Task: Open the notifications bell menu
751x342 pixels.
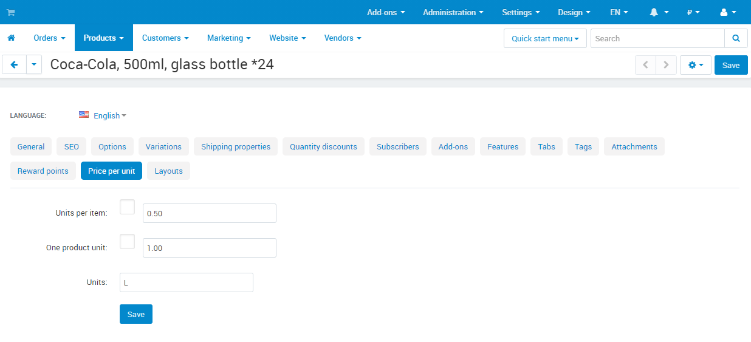Action: tap(659, 12)
